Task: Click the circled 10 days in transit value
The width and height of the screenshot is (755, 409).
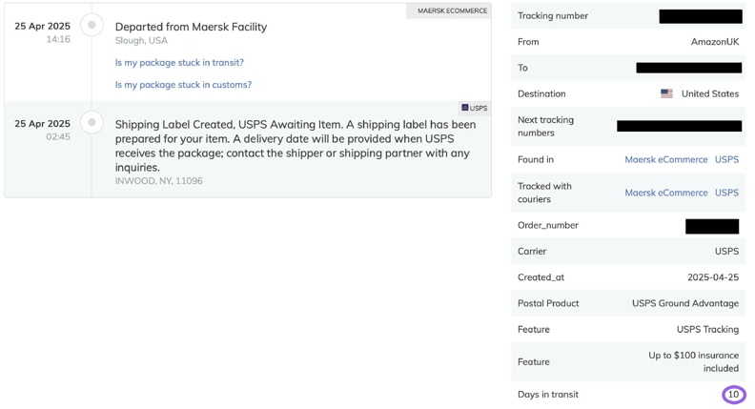Action: click(x=733, y=395)
